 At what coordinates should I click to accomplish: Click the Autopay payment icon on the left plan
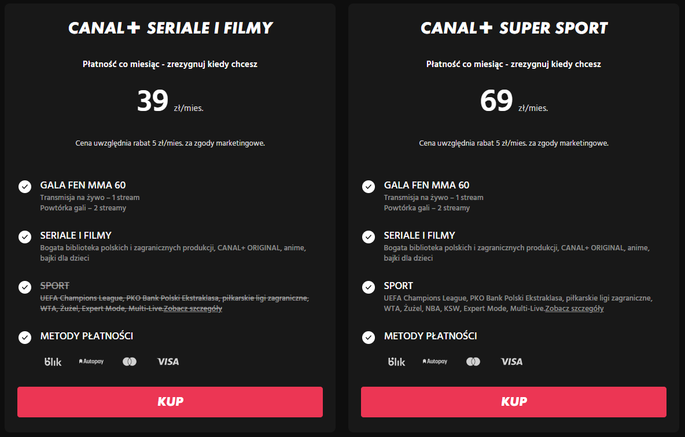(x=91, y=361)
